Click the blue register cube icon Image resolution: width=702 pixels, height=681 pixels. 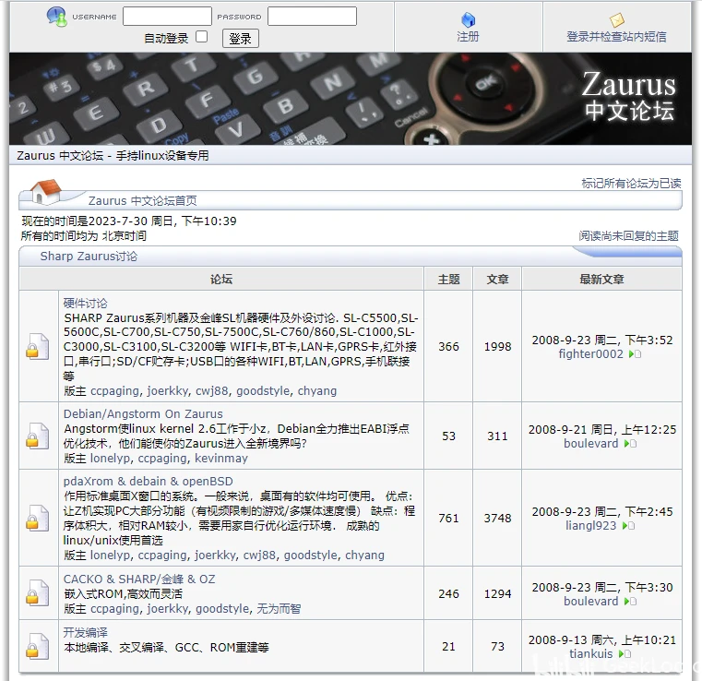pos(468,19)
